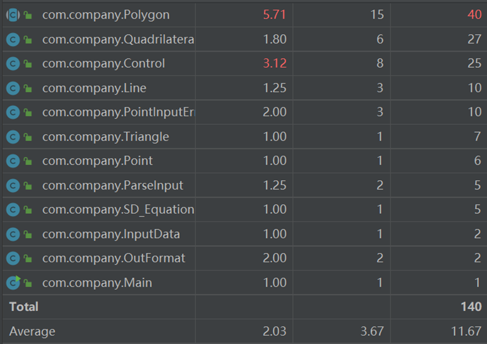The width and height of the screenshot is (487, 344).
Task: Select com.company.SD_Equation in the metrics table
Action: (118, 210)
